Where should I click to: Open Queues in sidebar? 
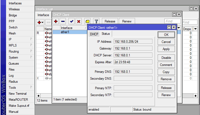click(14, 64)
